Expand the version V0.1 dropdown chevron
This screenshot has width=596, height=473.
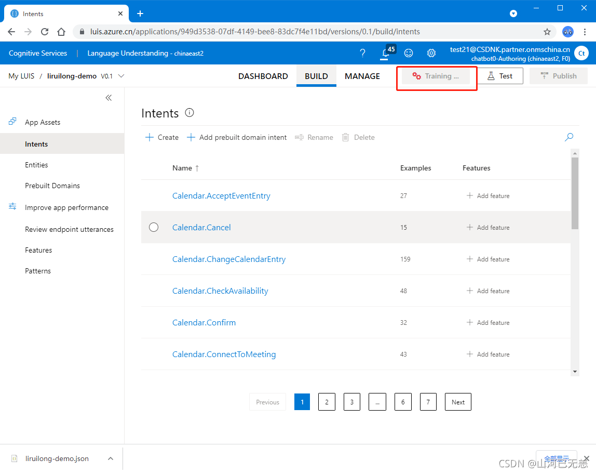121,76
